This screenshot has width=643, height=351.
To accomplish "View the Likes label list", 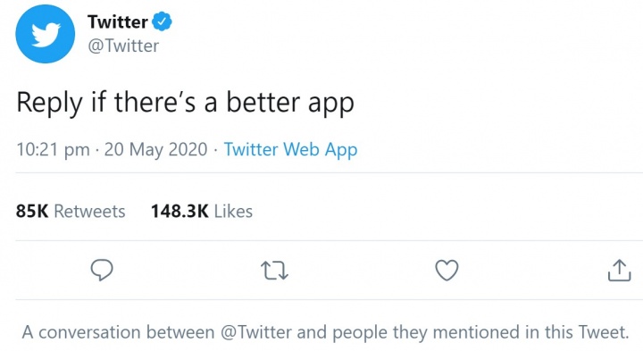I will coord(233,212).
